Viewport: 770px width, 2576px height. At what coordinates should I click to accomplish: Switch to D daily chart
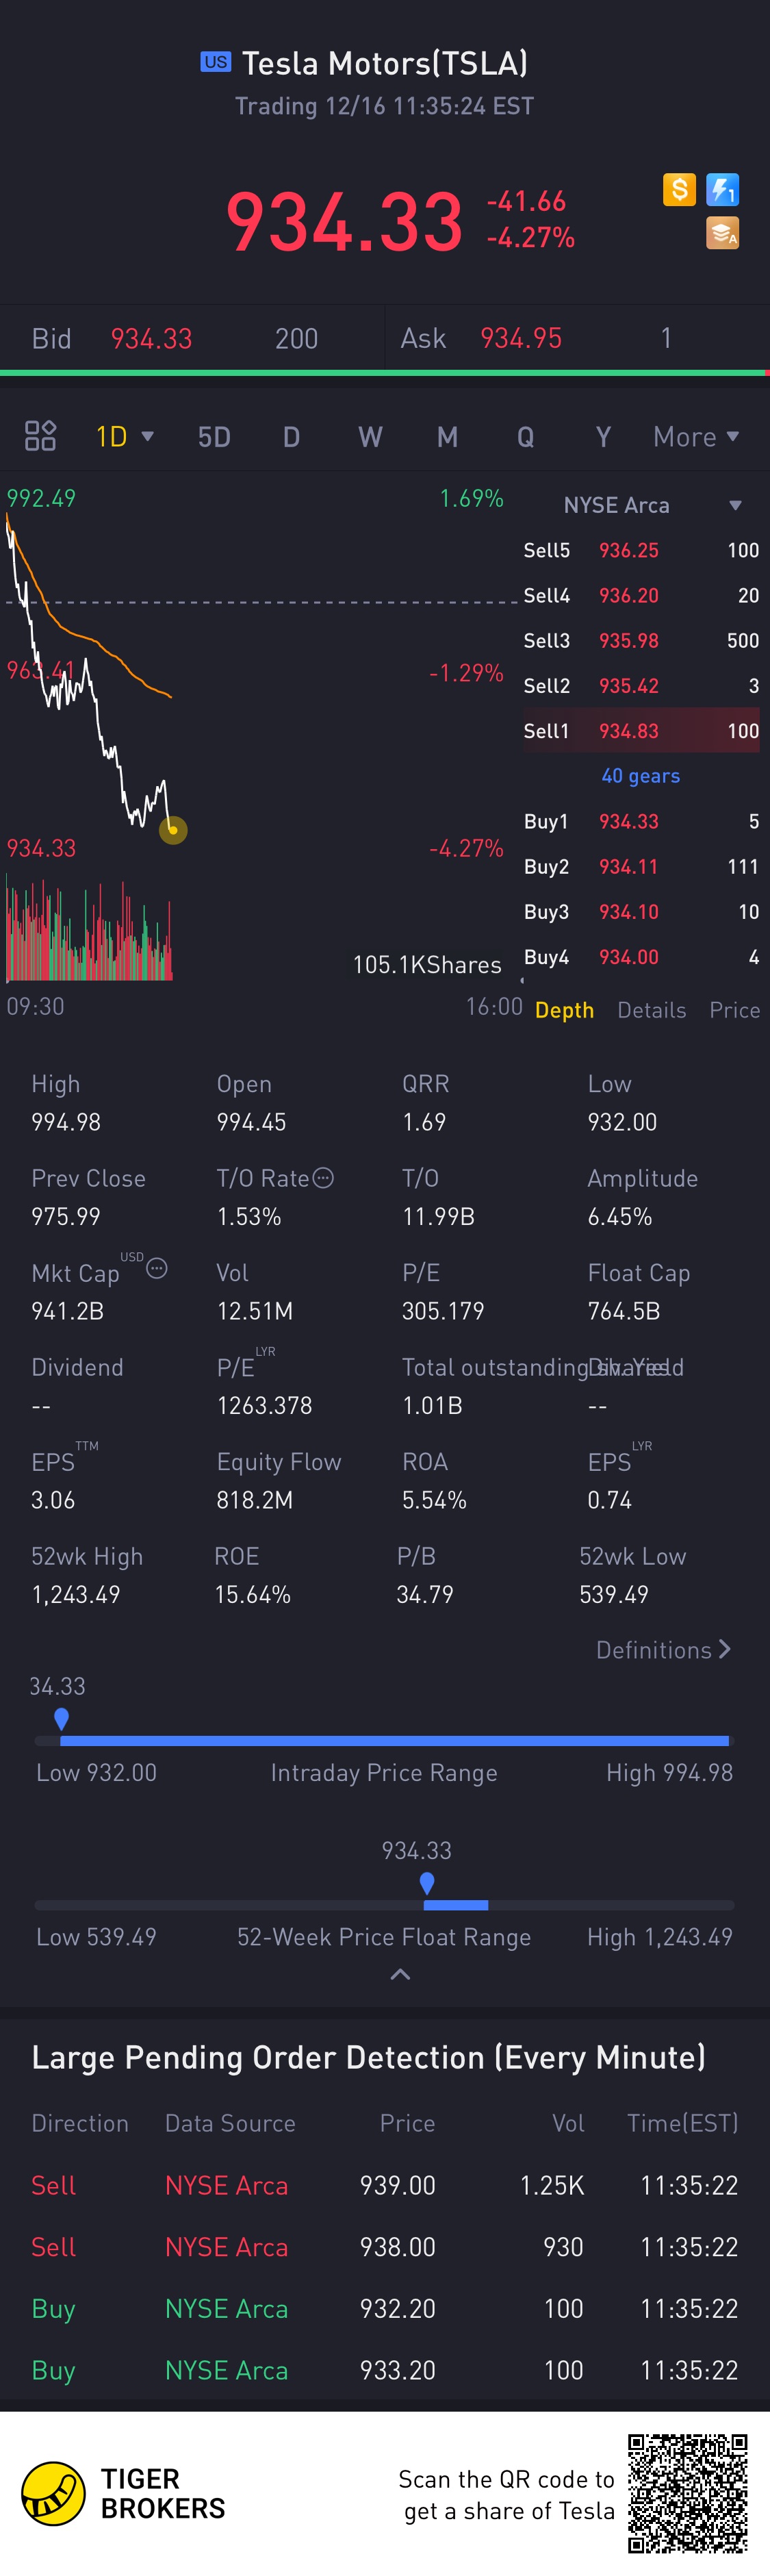[291, 437]
